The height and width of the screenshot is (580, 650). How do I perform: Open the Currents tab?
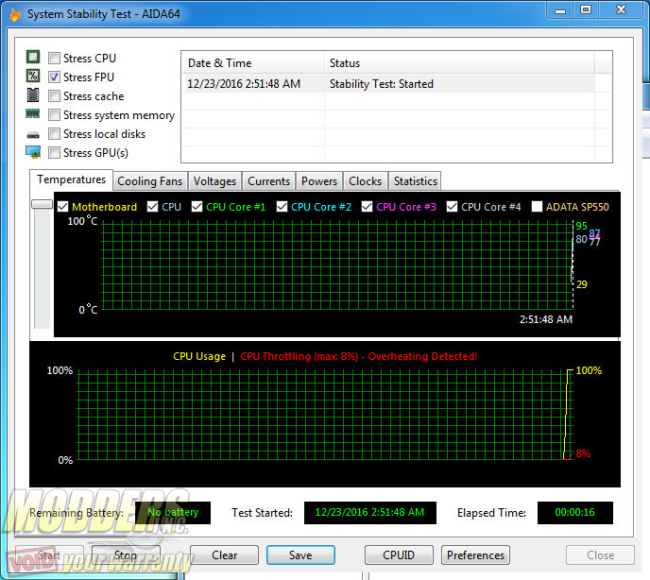[x=268, y=181]
